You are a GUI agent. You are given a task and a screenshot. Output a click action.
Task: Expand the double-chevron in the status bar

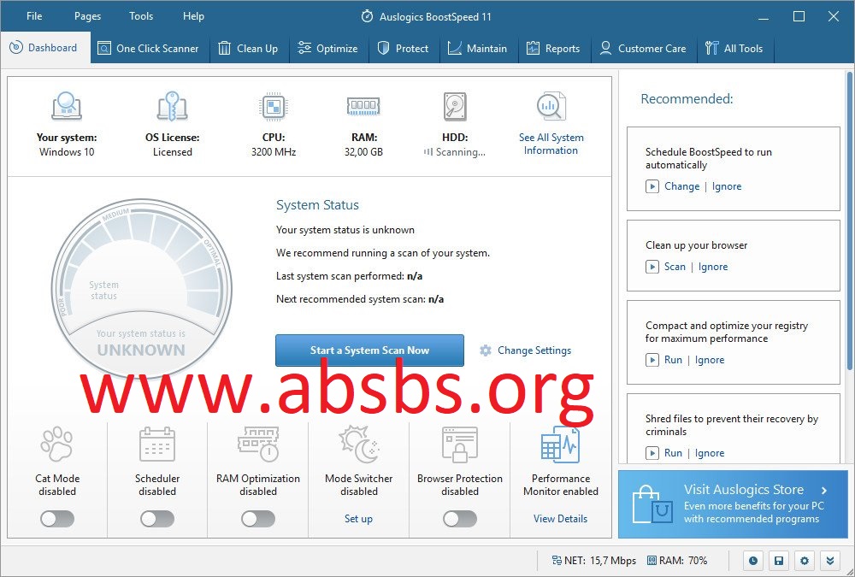click(x=828, y=561)
